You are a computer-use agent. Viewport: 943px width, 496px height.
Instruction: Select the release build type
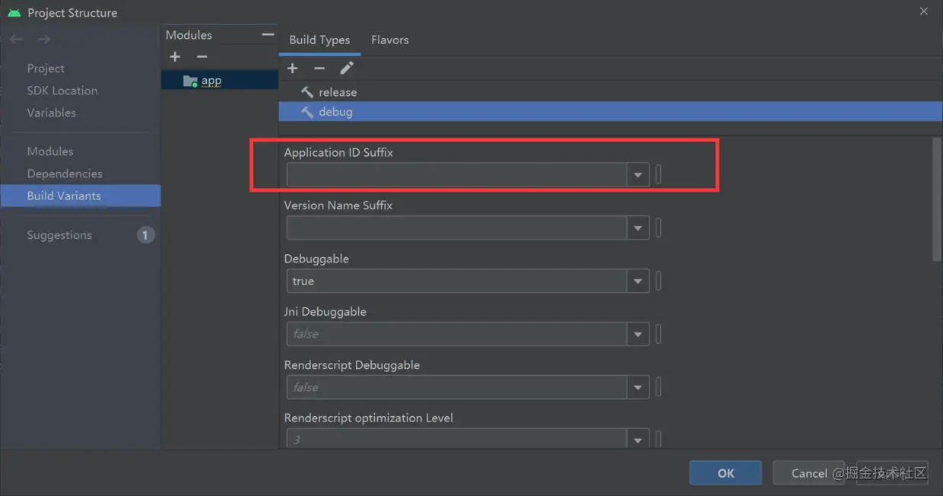[611, 92]
